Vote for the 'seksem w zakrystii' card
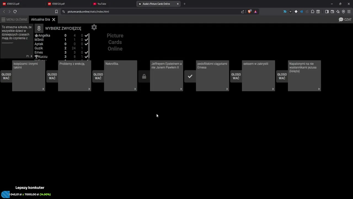The image size is (353, 199). point(236,77)
